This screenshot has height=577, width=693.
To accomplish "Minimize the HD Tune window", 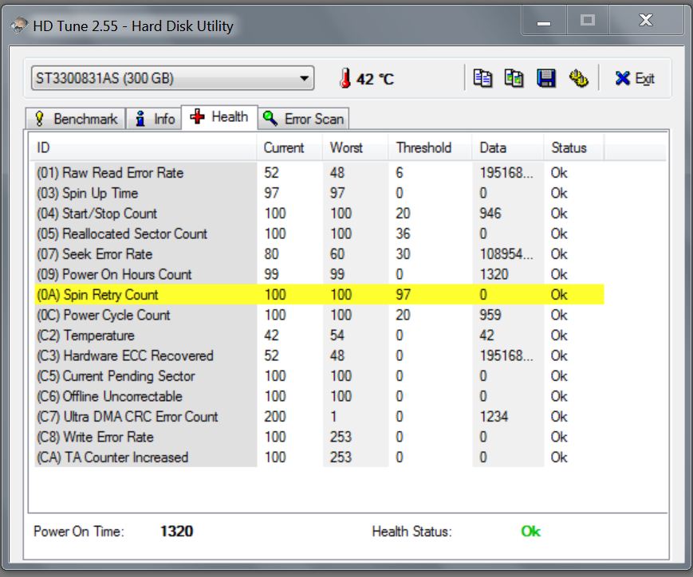I will 544,21.
